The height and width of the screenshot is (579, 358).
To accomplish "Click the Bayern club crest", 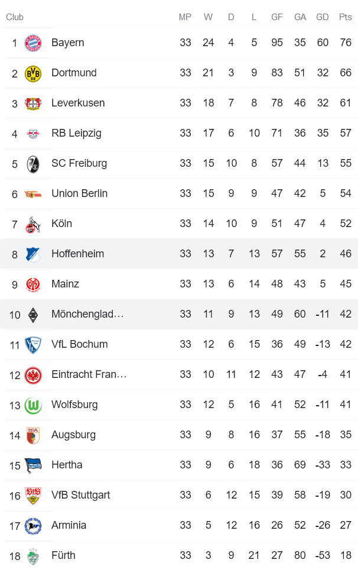I will (34, 43).
